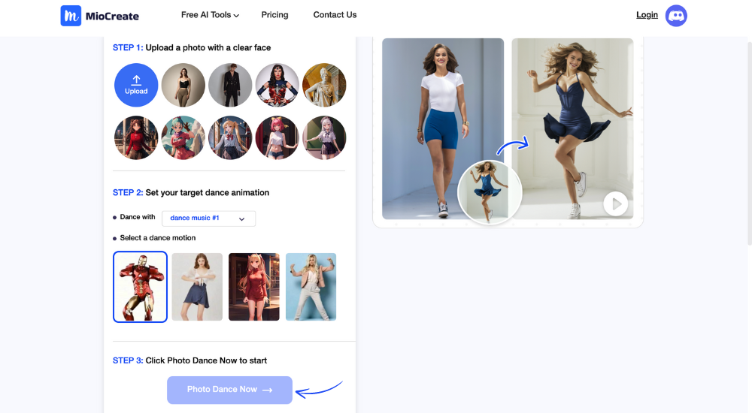
Task: Play the dancing preview video
Action: pyautogui.click(x=615, y=203)
